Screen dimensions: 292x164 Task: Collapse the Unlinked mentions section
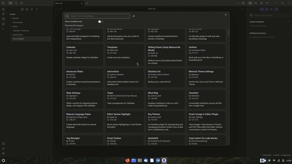click(257, 33)
